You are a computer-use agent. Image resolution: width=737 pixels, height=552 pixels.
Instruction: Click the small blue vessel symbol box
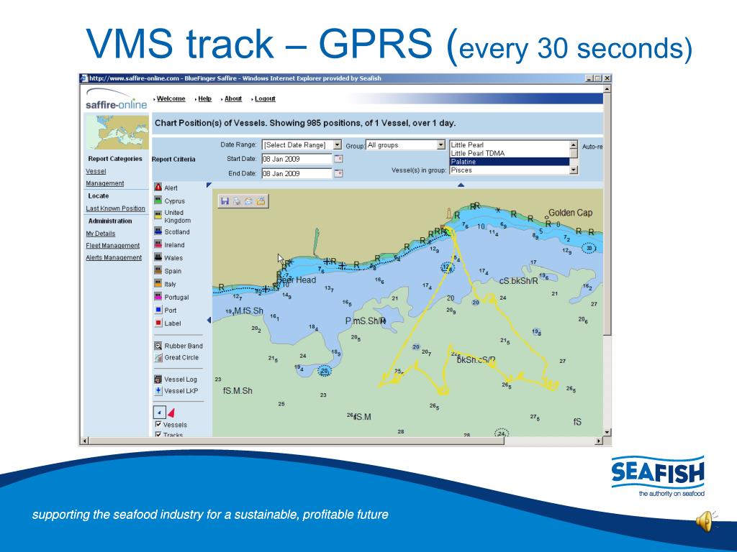pos(160,413)
